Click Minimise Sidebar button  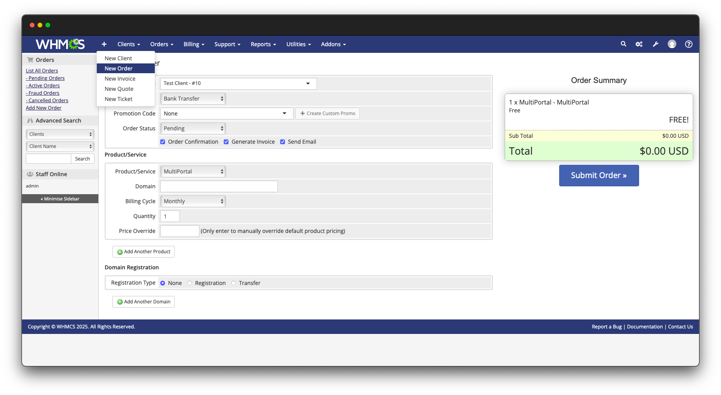click(60, 199)
